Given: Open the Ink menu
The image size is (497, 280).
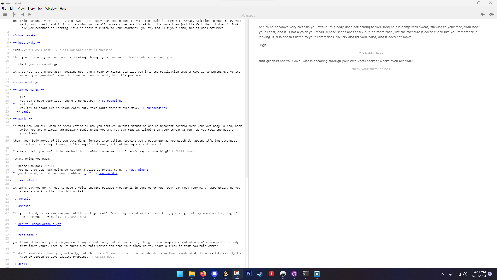Looking at the screenshot, I should [x=40, y=9].
